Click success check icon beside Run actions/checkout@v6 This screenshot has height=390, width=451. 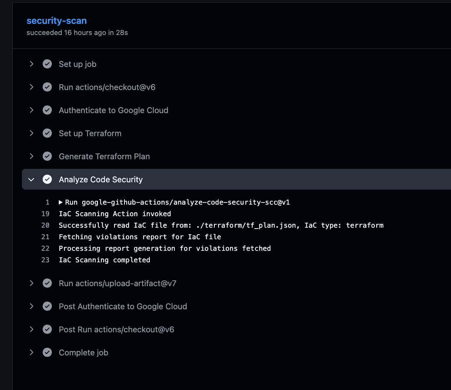coord(47,87)
